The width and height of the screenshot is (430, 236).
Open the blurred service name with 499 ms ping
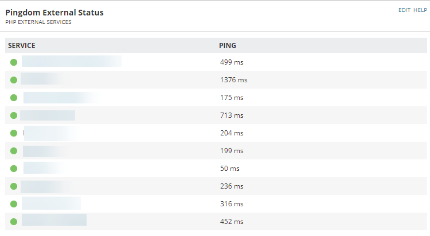point(72,61)
